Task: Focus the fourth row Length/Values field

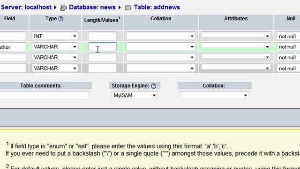Action: coord(102,69)
